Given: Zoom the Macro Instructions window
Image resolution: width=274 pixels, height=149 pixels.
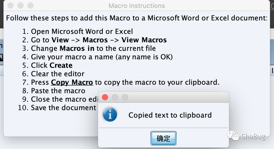Looking at the screenshot, I should click(x=30, y=6).
